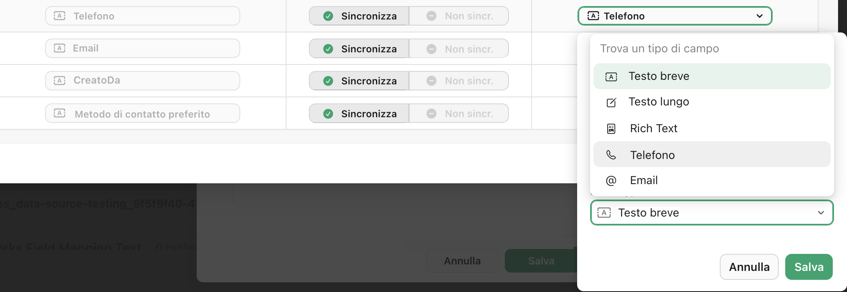Disable sync for Metodo di contatto preferito

(458, 113)
